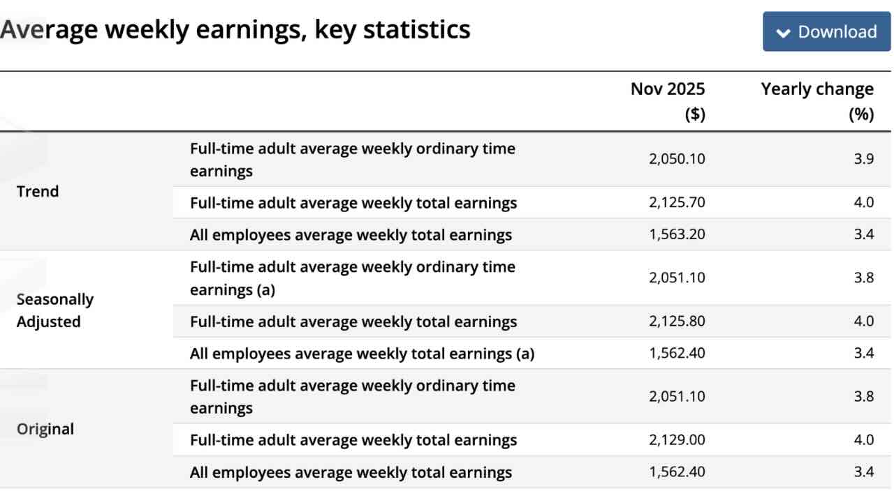894x491 pixels.
Task: Click the Seasonally Adjusted row label
Action: (55, 309)
